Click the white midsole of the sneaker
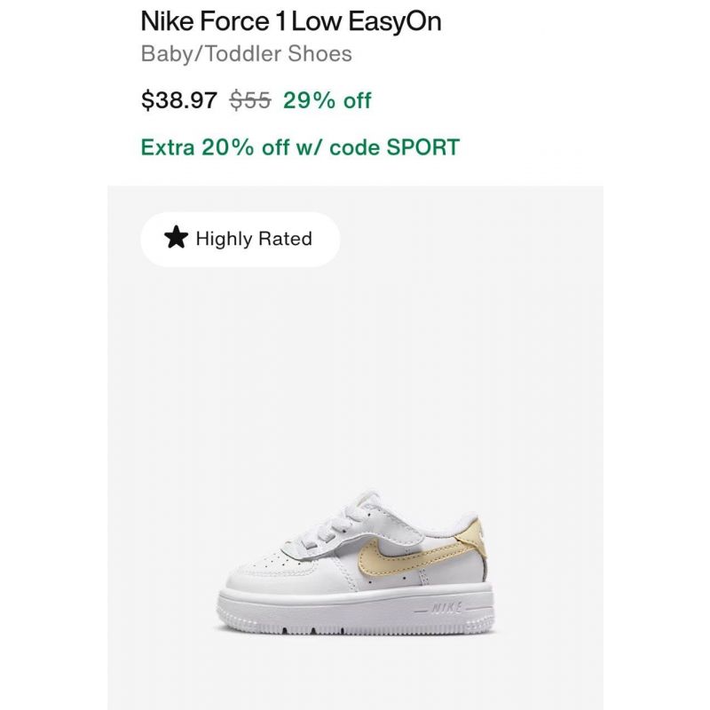The width and height of the screenshot is (710, 710). [x=356, y=609]
